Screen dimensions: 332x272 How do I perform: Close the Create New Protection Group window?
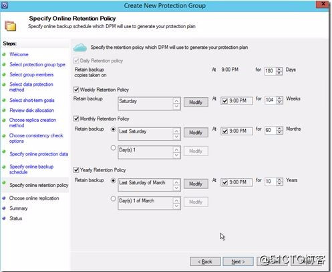pos(323,4)
